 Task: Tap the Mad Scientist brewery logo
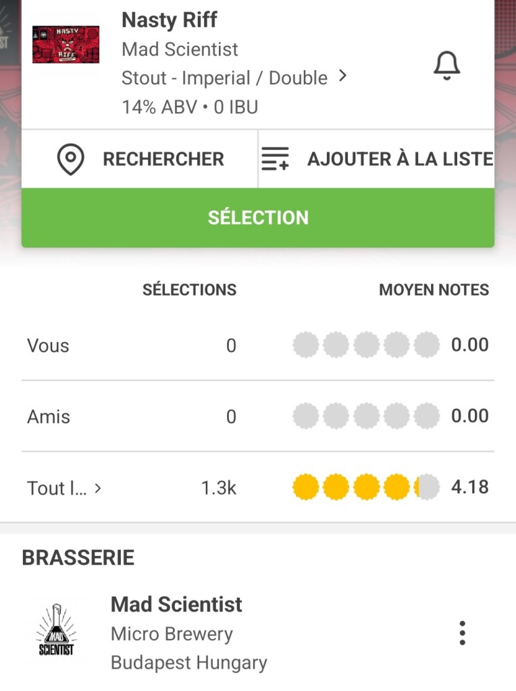[x=56, y=634]
